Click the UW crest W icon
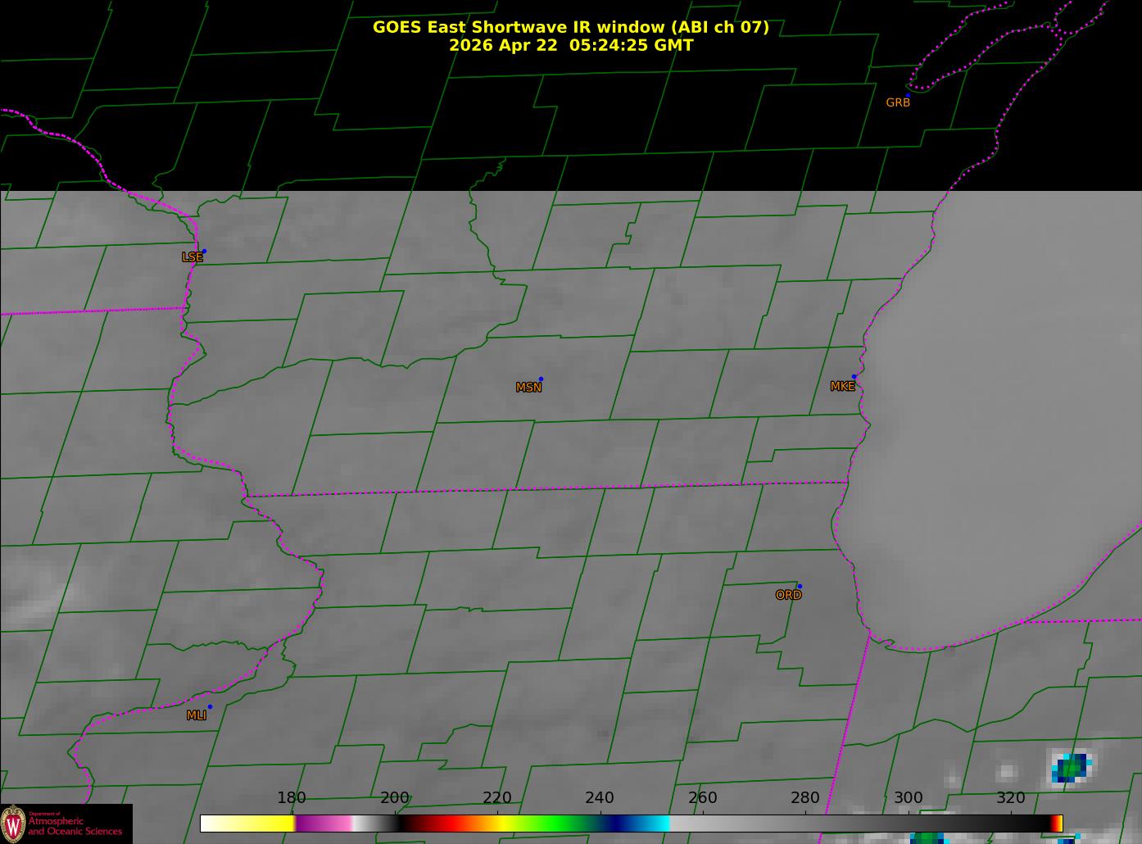Viewport: 1142px width, 844px height. (x=13, y=823)
